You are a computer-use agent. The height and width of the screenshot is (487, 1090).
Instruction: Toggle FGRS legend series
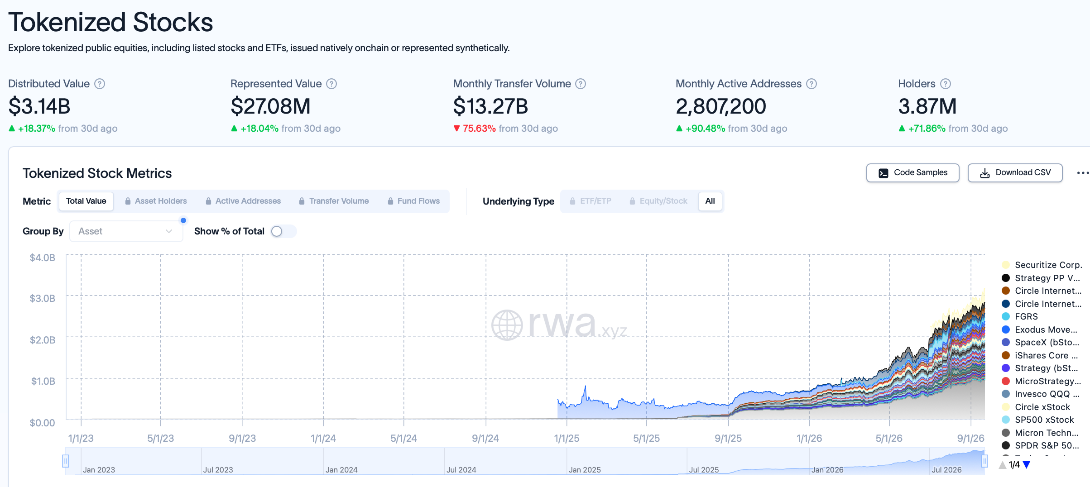[1020, 316]
